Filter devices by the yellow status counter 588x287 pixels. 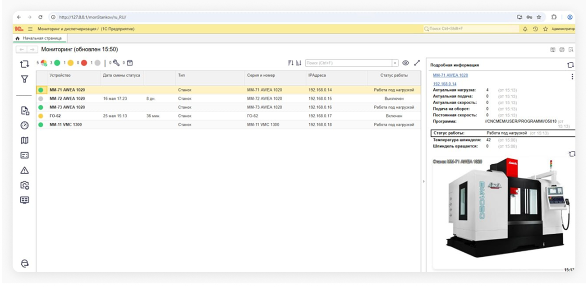point(70,63)
